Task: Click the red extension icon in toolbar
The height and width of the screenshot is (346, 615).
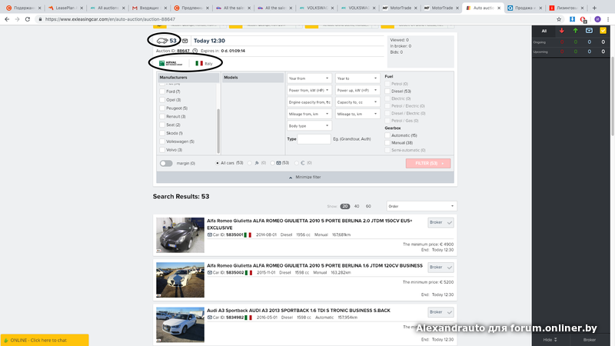Action: 583,20
